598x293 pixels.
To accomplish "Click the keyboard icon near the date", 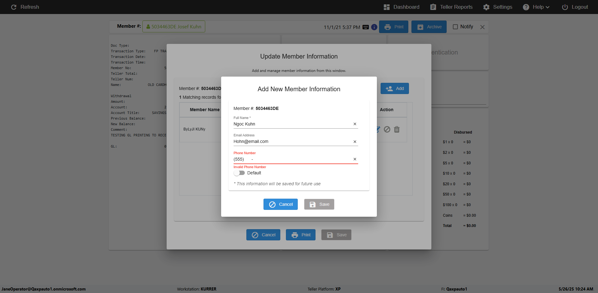I will (x=366, y=27).
